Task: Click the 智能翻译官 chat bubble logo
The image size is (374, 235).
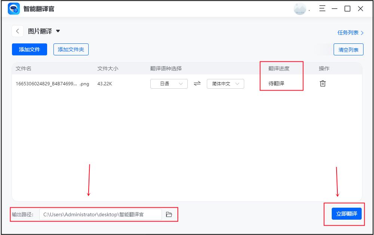Action: (x=14, y=8)
